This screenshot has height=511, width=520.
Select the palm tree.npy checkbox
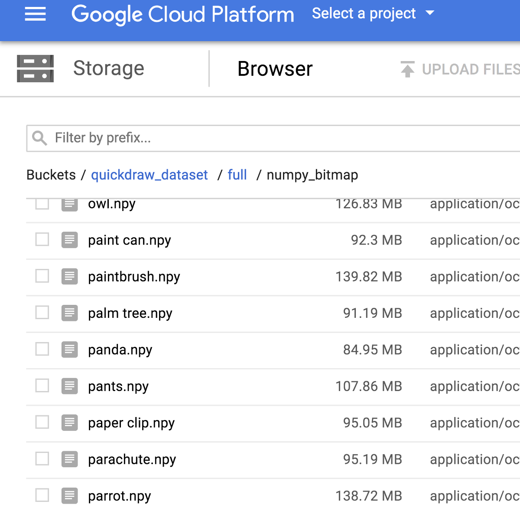(42, 312)
